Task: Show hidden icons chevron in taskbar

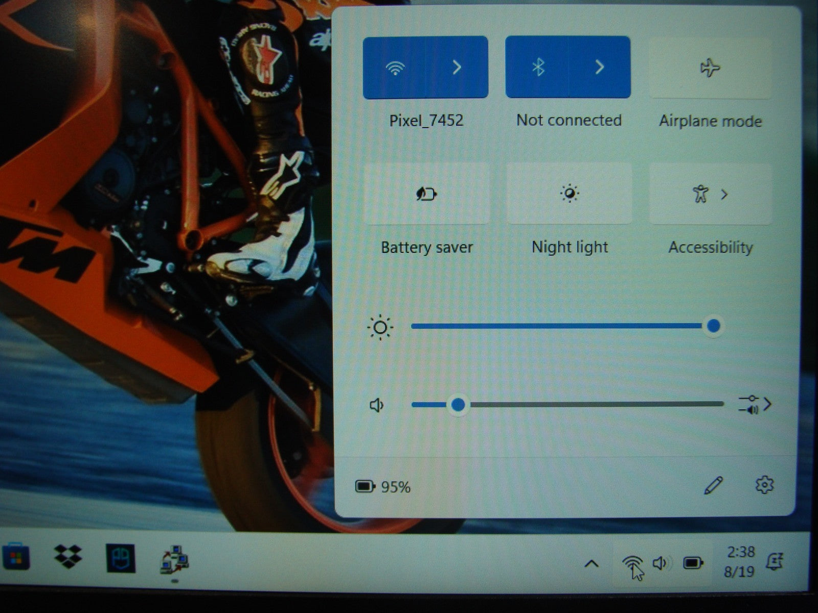Action: [x=592, y=564]
